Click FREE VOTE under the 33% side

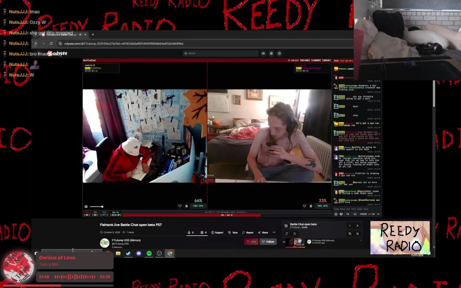[x=322, y=206]
